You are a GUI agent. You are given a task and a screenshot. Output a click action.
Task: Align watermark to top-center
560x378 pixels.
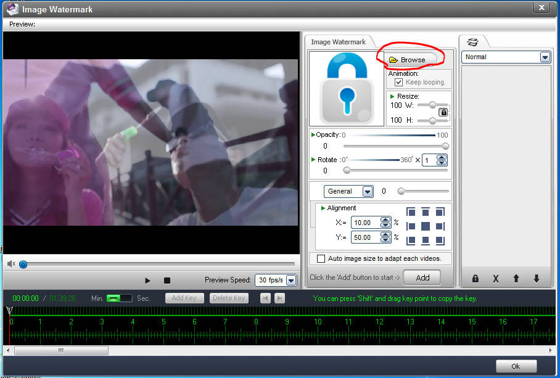coord(426,212)
